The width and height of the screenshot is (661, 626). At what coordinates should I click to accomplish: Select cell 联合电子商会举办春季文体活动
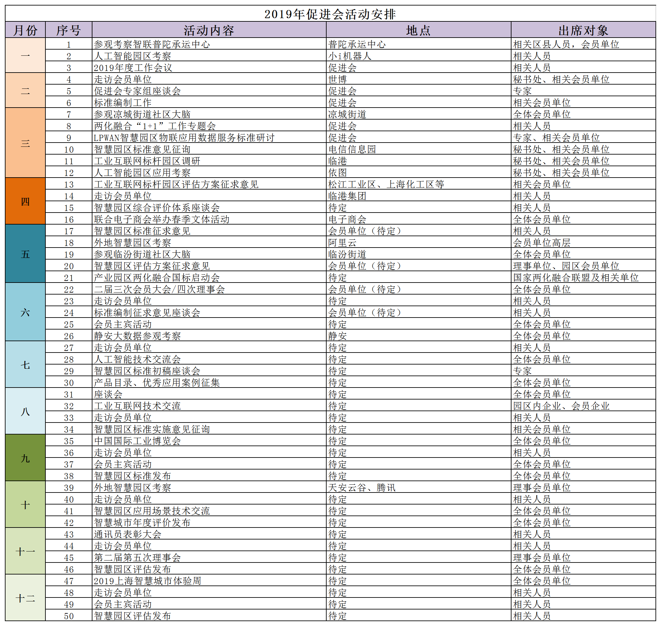209,219
